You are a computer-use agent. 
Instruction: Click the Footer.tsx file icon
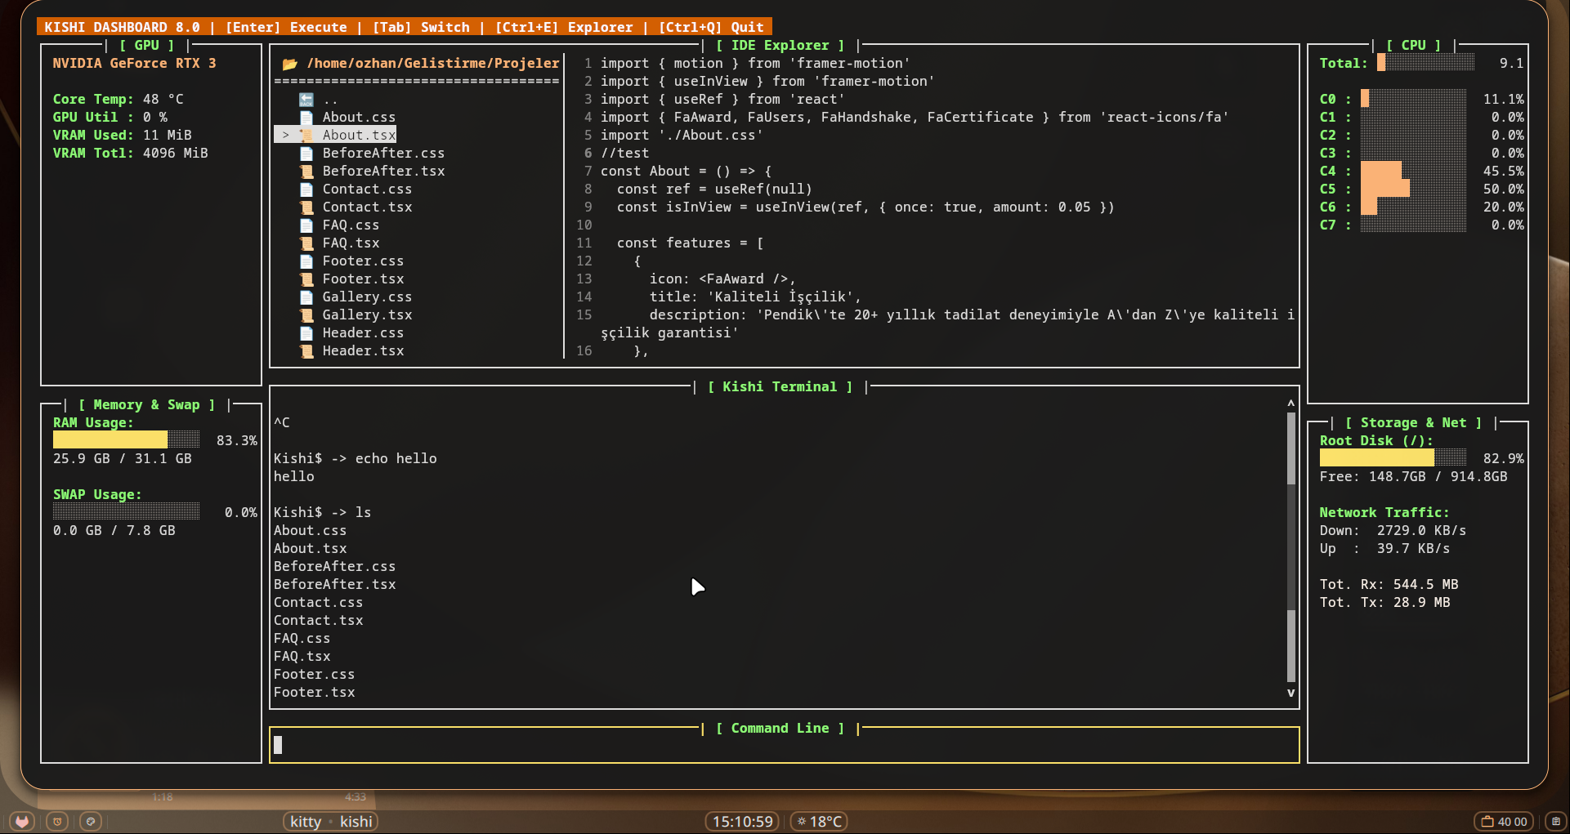(306, 279)
